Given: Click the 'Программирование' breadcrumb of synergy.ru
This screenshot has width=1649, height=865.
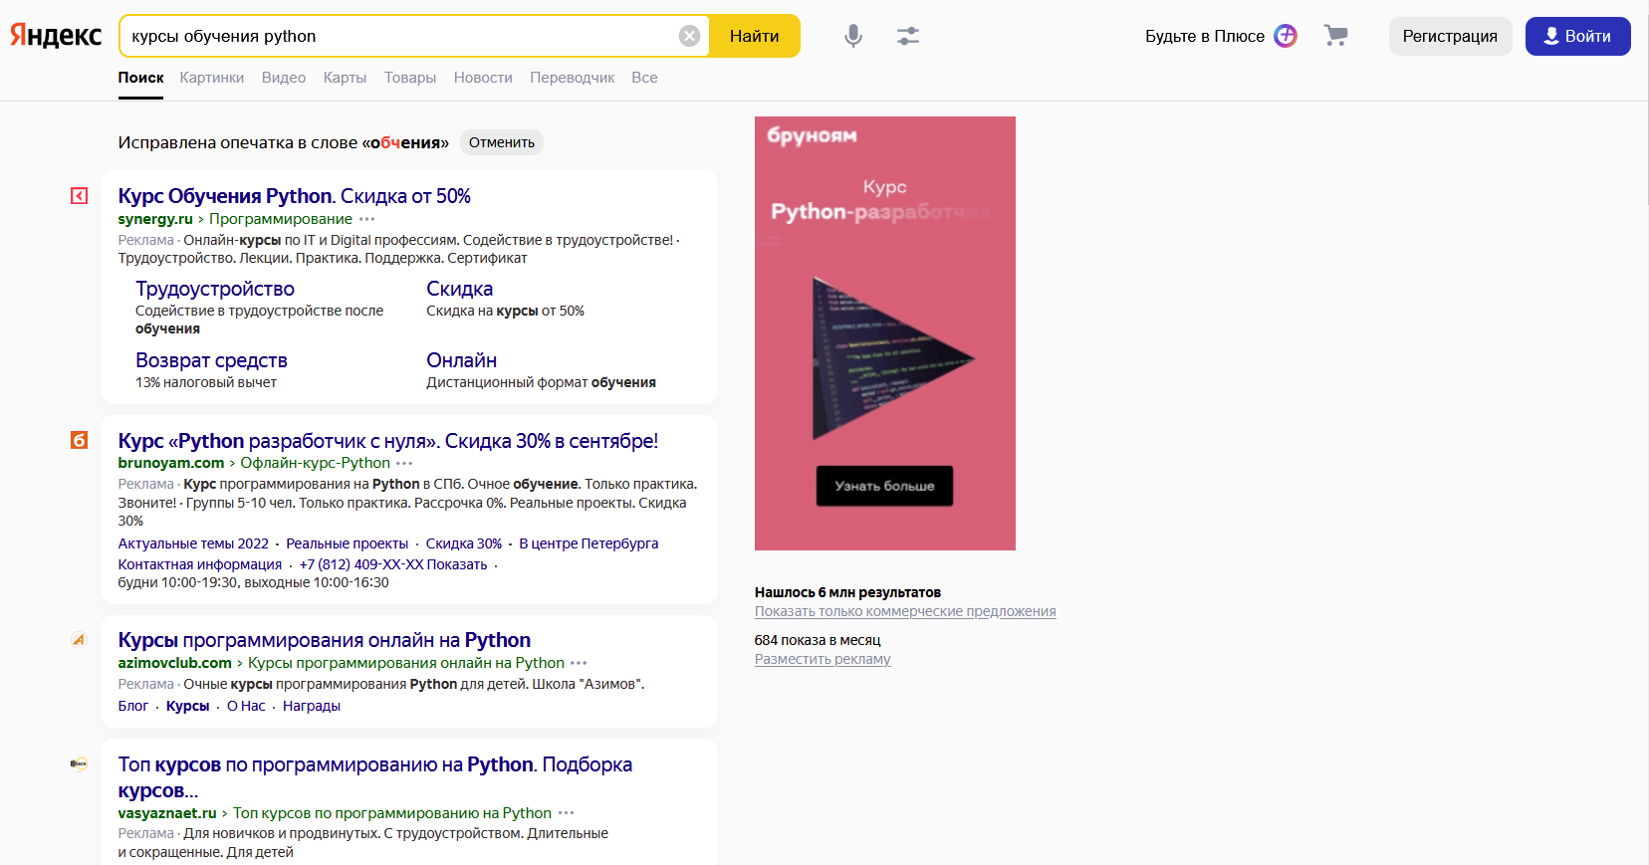Looking at the screenshot, I should 281,219.
